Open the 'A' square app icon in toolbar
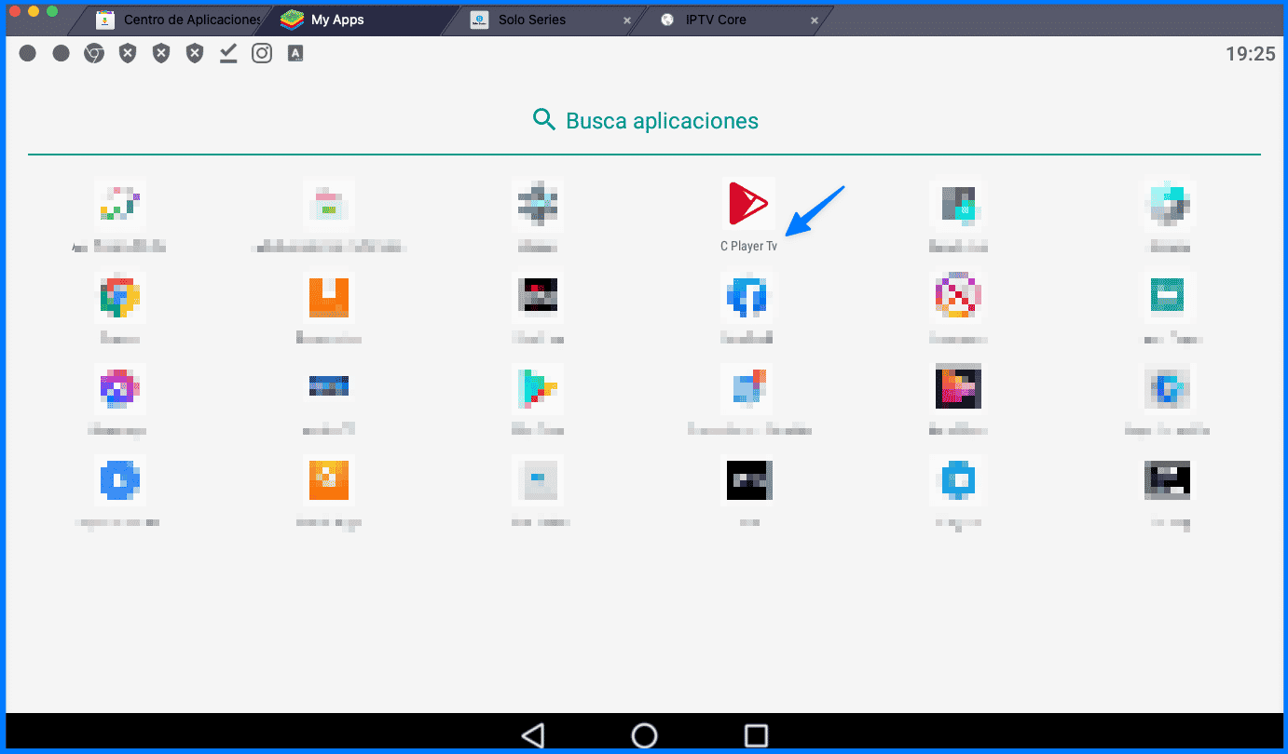The image size is (1288, 754). point(295,53)
